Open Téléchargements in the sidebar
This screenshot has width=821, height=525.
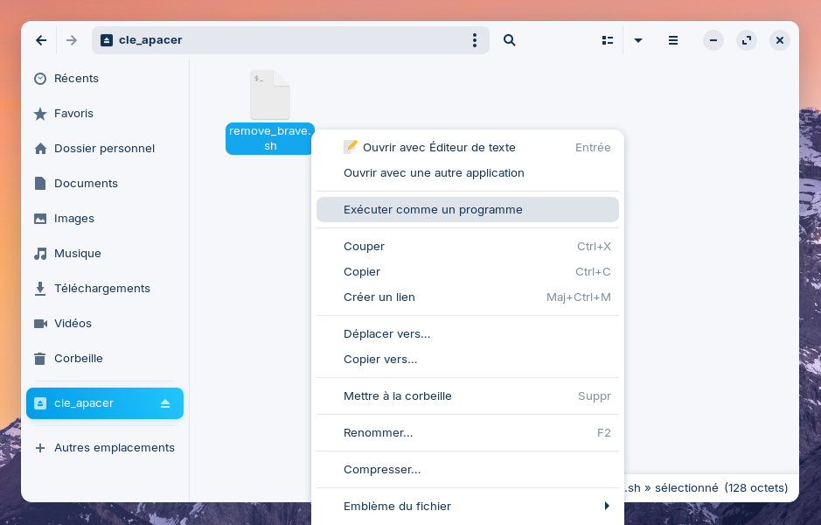pos(105,289)
